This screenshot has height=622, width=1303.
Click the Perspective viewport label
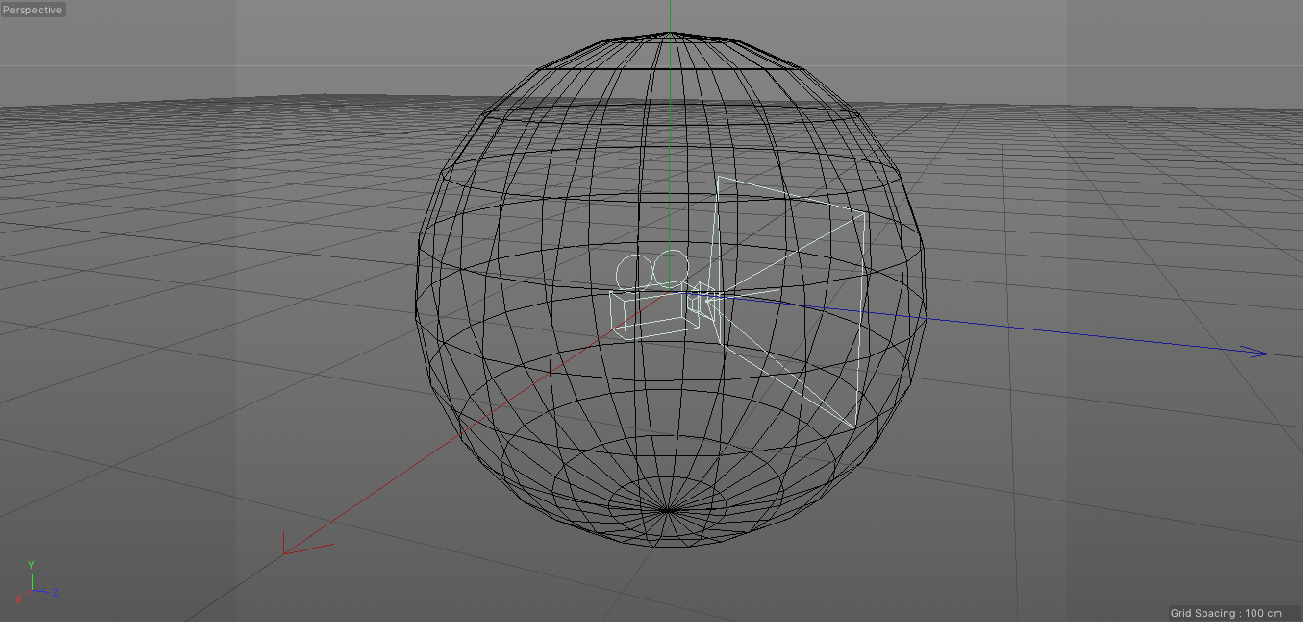tap(32, 10)
